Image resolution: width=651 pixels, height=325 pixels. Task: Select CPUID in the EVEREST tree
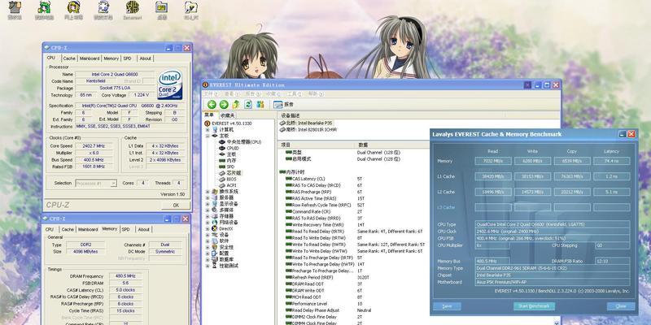pos(229,148)
